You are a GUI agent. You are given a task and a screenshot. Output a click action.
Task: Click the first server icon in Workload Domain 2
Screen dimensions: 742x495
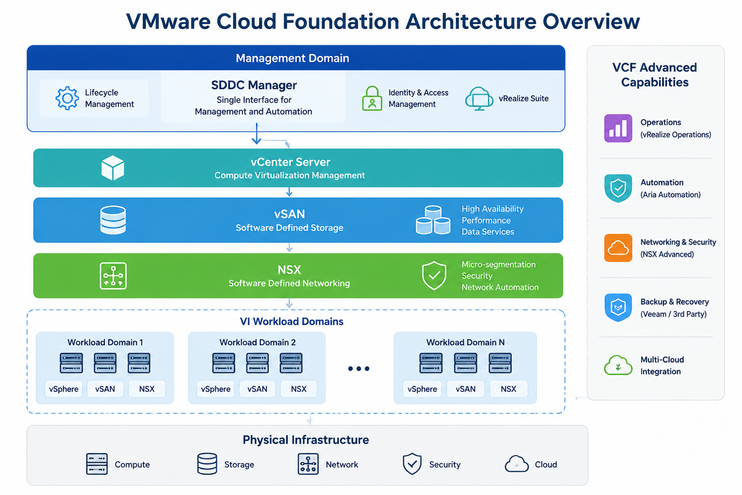pyautogui.click(x=223, y=363)
